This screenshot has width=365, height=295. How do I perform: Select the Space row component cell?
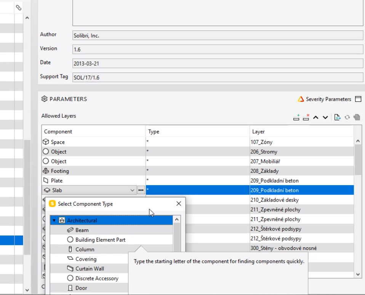click(94, 142)
